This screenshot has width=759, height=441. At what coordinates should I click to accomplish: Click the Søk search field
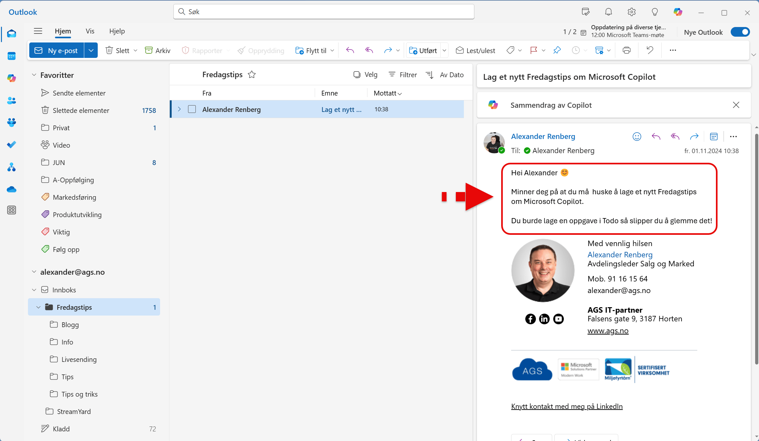point(324,12)
